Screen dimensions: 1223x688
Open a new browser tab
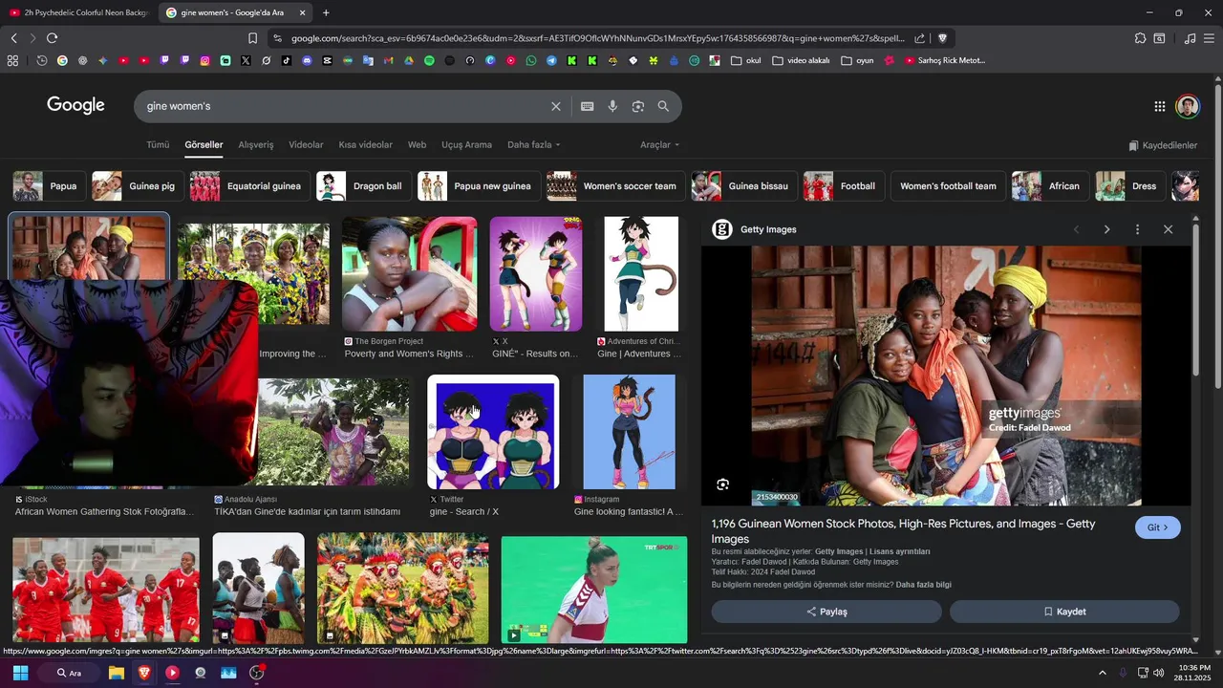pos(326,12)
